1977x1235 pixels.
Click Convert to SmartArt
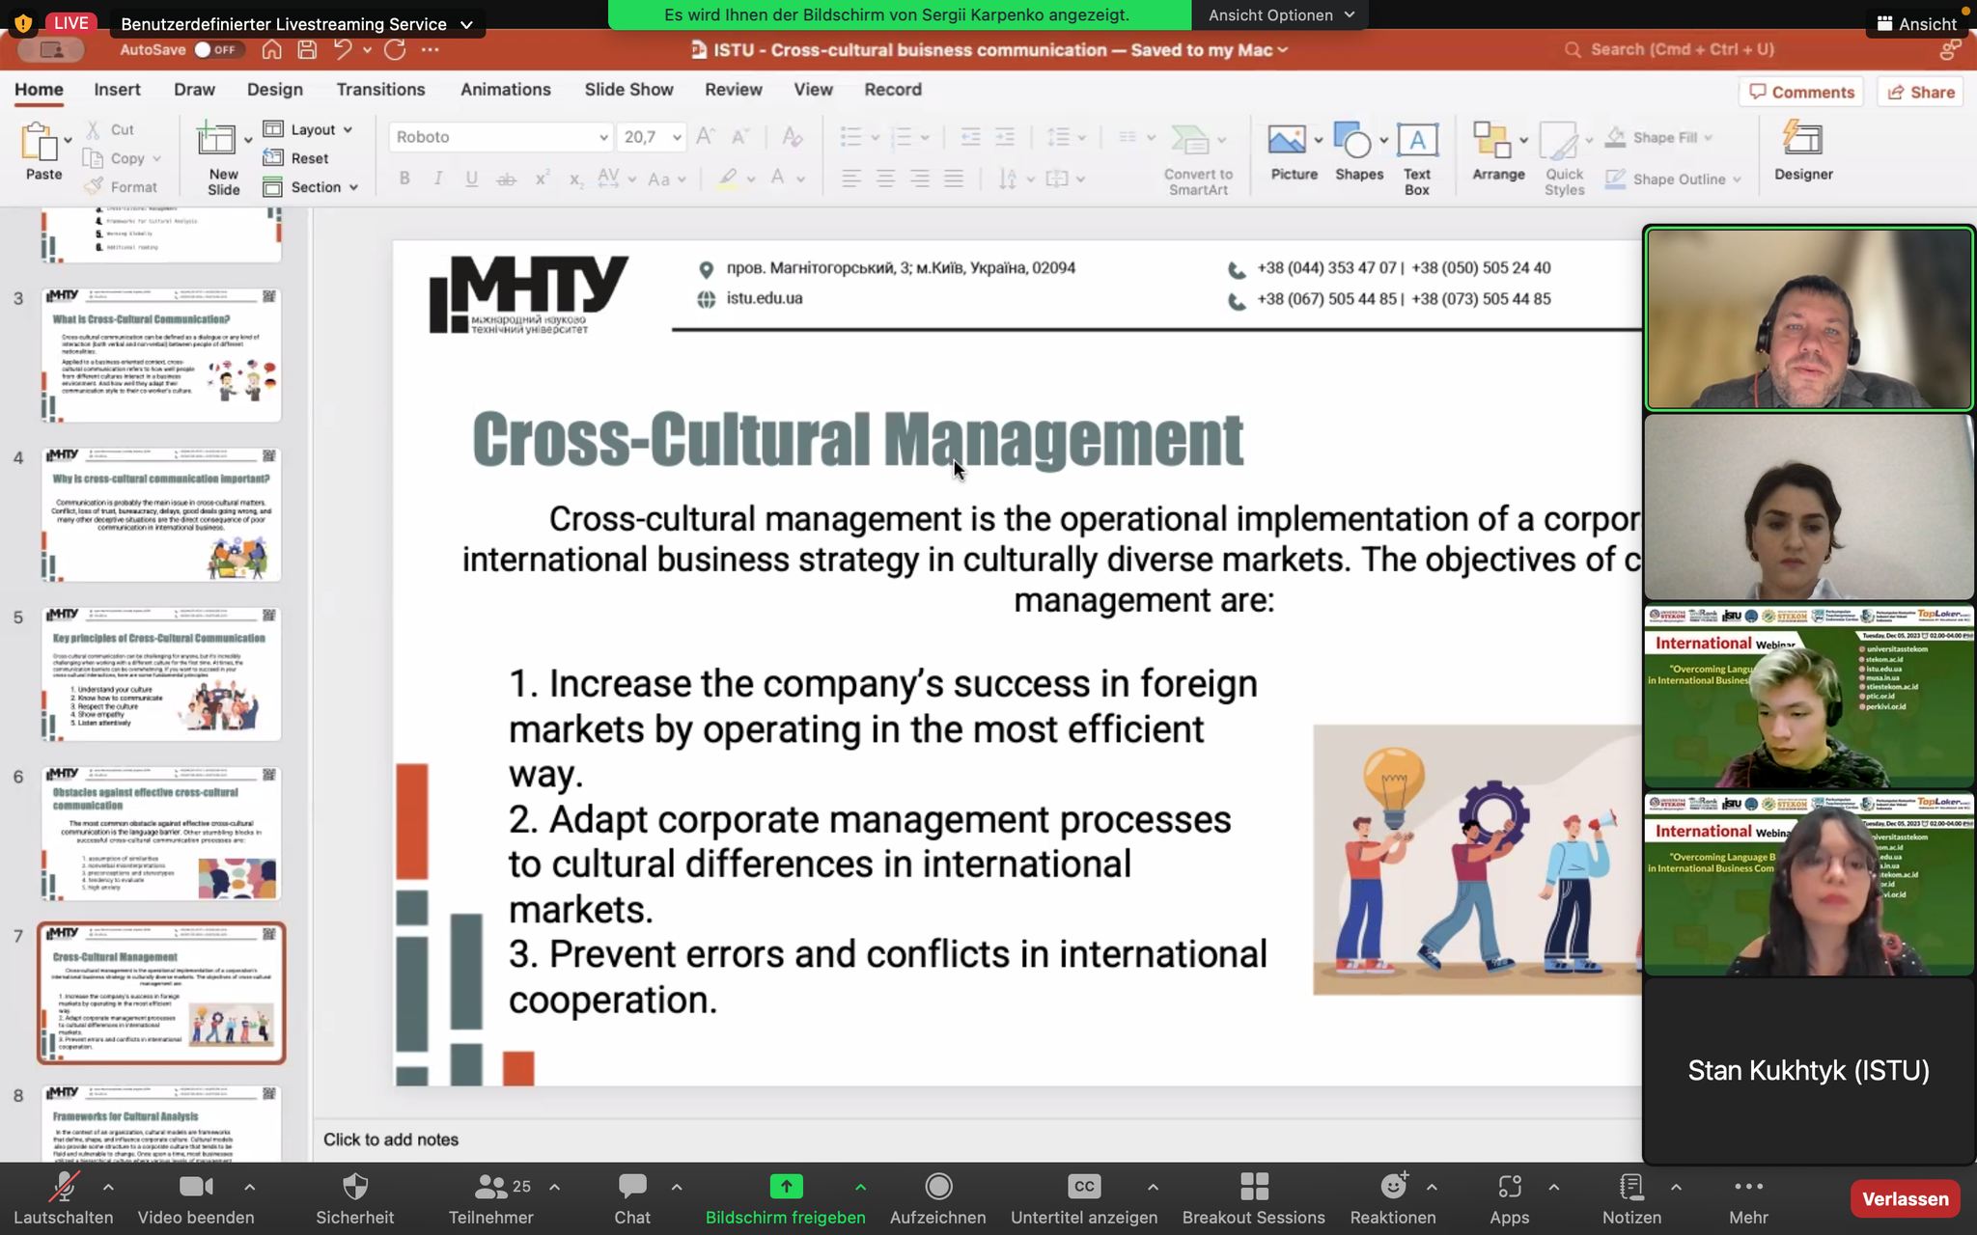pos(1198,160)
